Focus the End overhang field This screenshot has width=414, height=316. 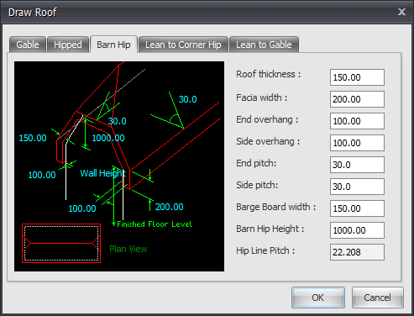click(357, 121)
